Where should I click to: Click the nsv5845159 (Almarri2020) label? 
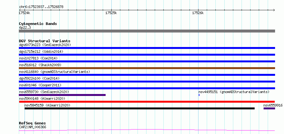(x=47, y=105)
